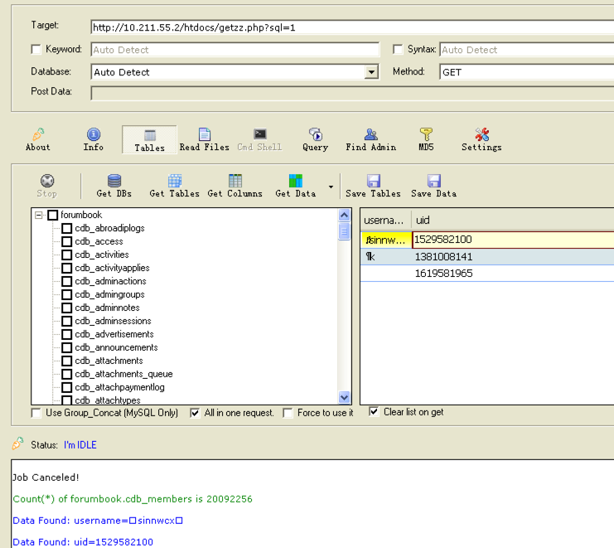
Task: Open the Query section
Action: 315,139
